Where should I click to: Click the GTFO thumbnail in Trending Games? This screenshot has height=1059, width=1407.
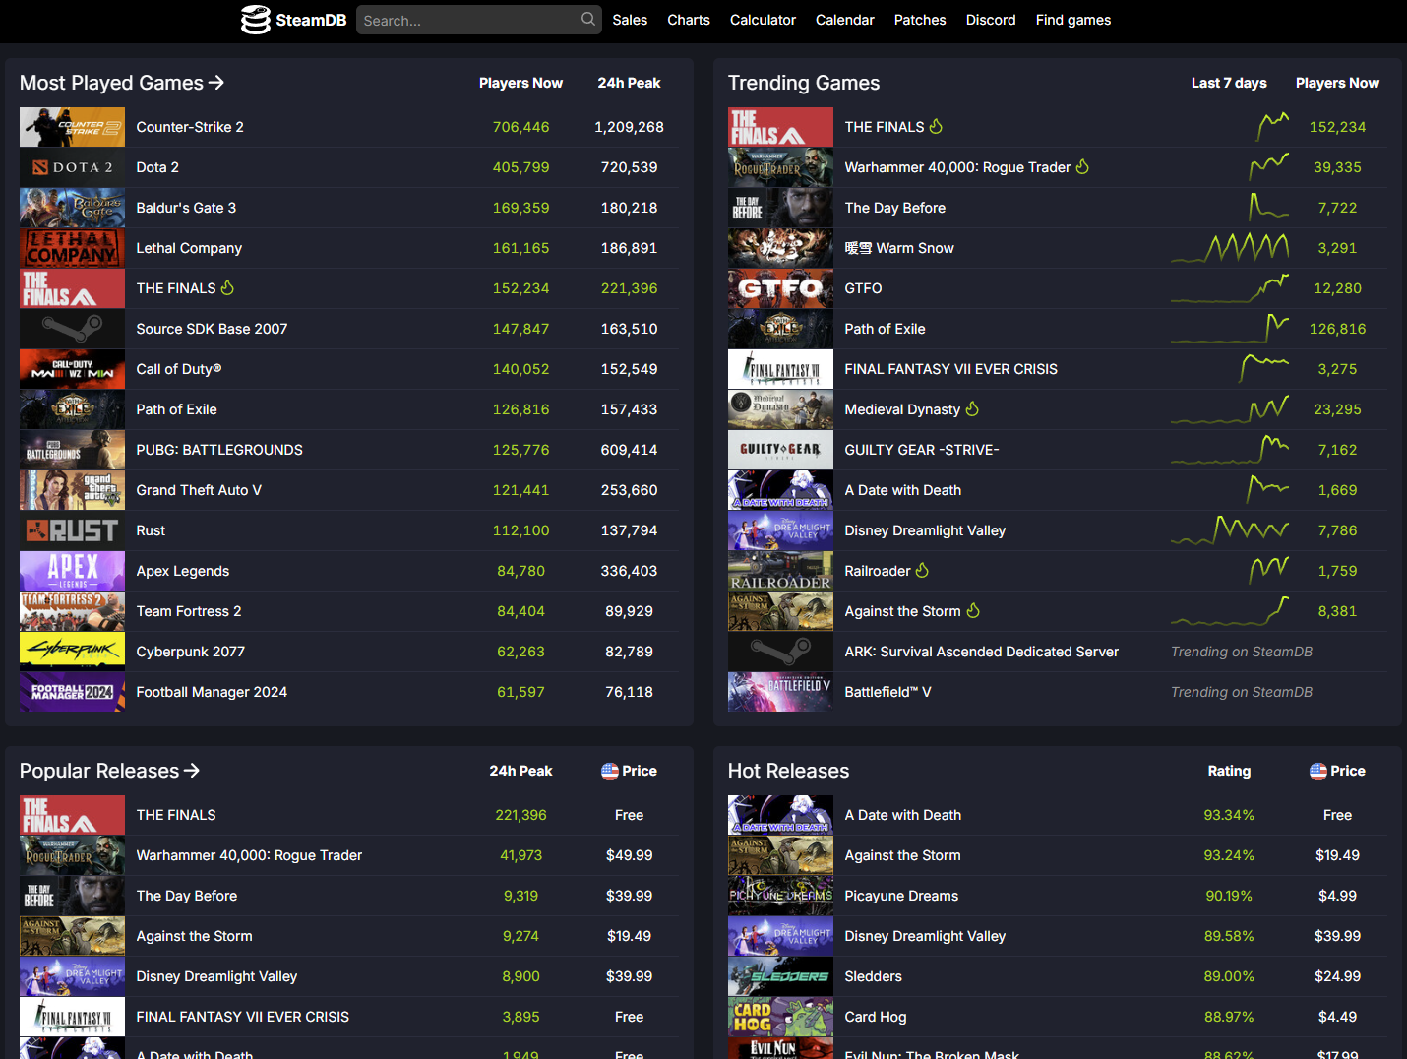tap(781, 288)
